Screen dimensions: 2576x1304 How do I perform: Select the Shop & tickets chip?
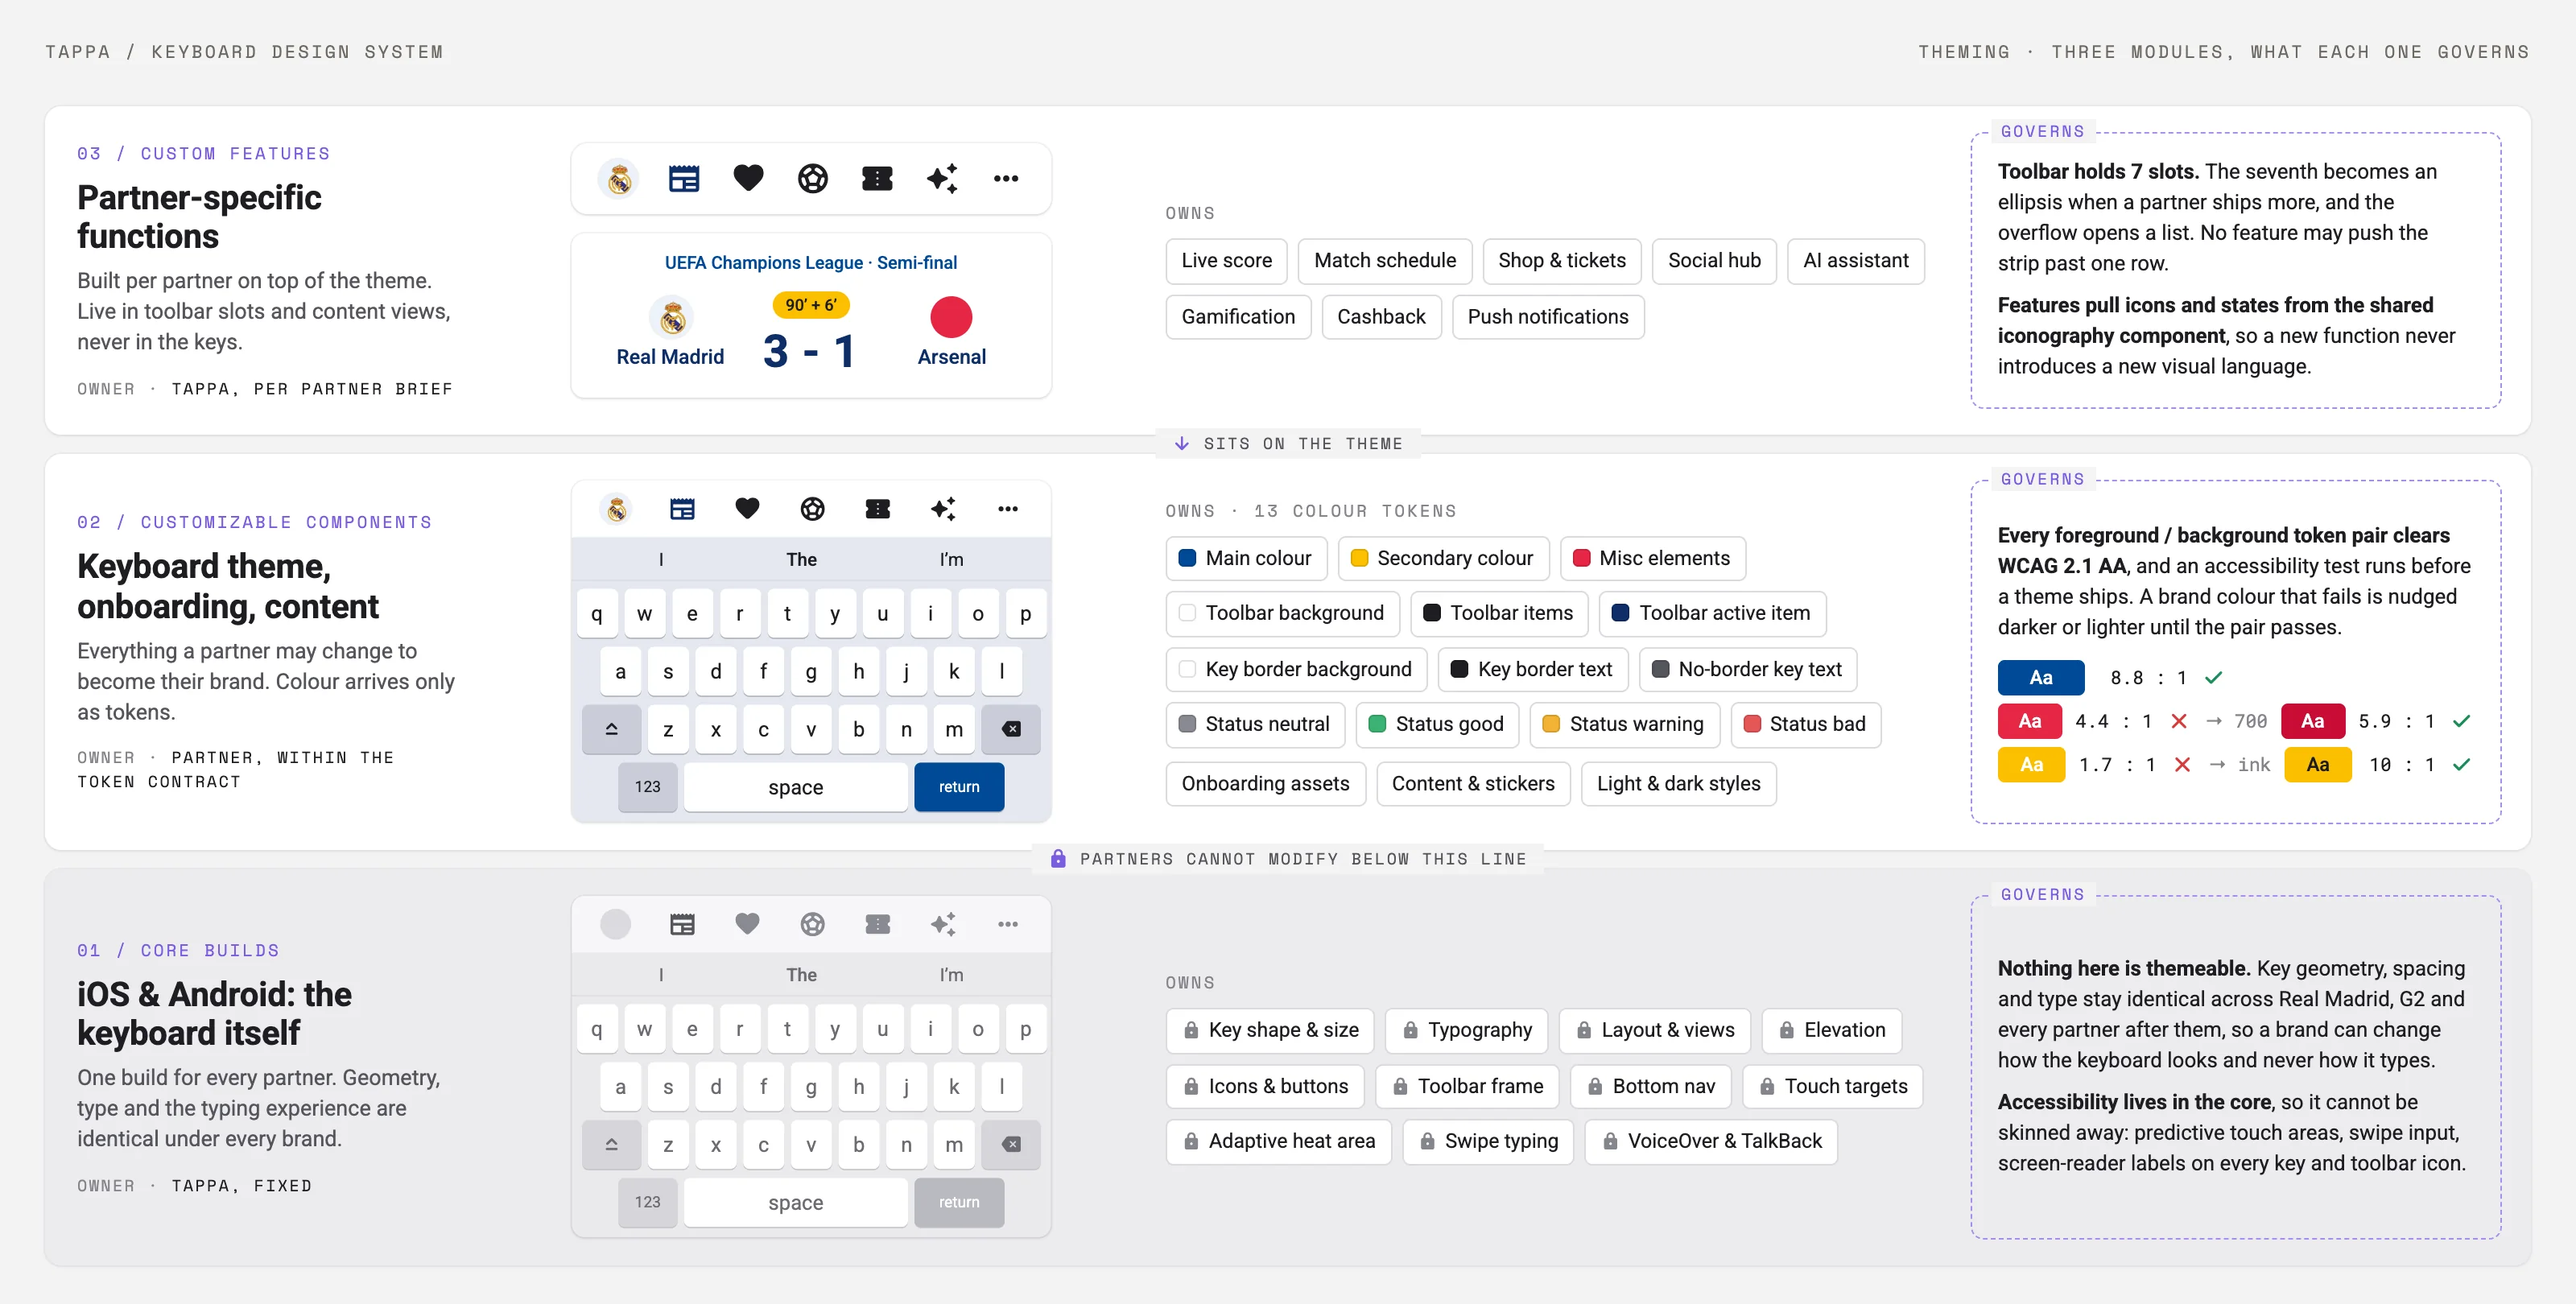tap(1562, 261)
